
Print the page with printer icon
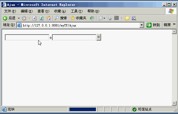110,18
